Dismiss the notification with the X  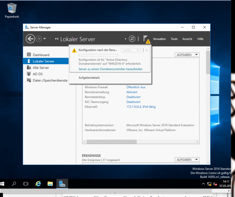147,50
